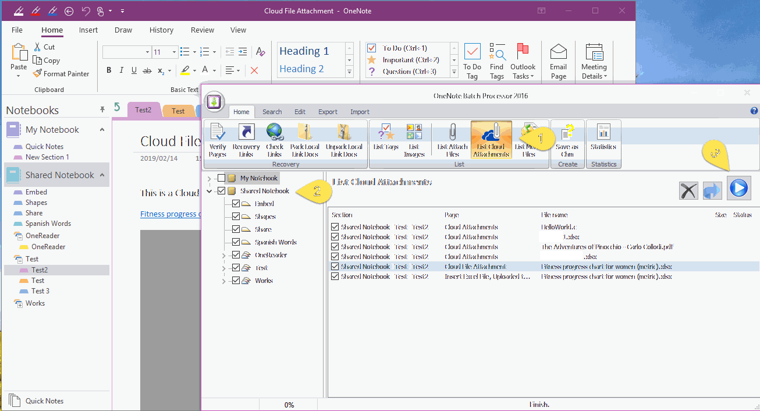Click the Verify Pages icon

[218, 140]
